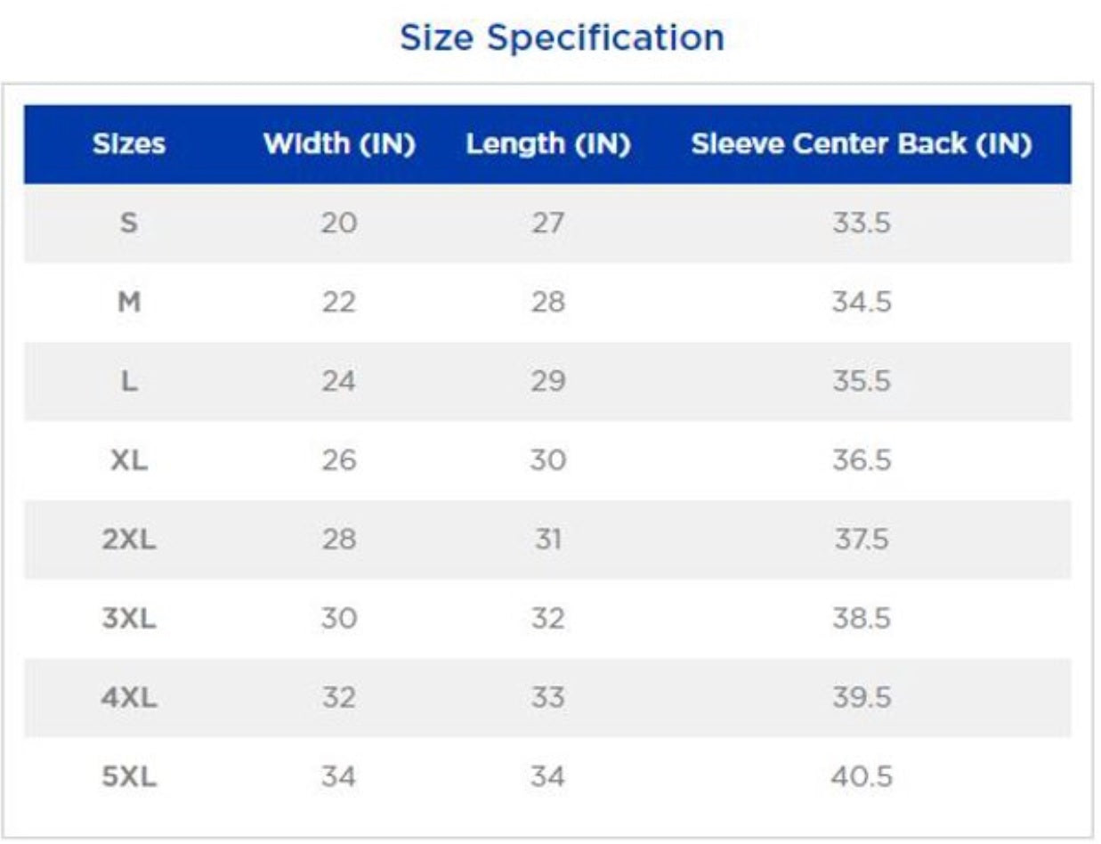Select width value 20 in S row
Image resolution: width=1101 pixels, height=844 pixels.
click(x=338, y=223)
